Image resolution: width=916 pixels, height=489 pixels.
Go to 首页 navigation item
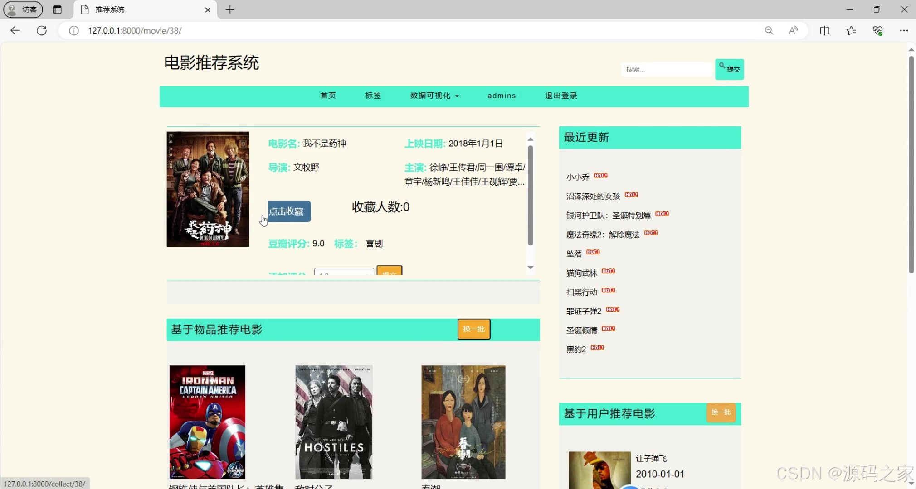click(328, 96)
